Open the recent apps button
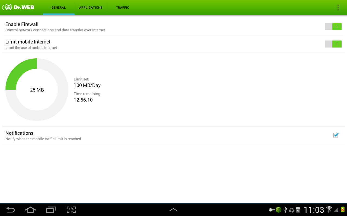The image size is (347, 216). point(51,210)
